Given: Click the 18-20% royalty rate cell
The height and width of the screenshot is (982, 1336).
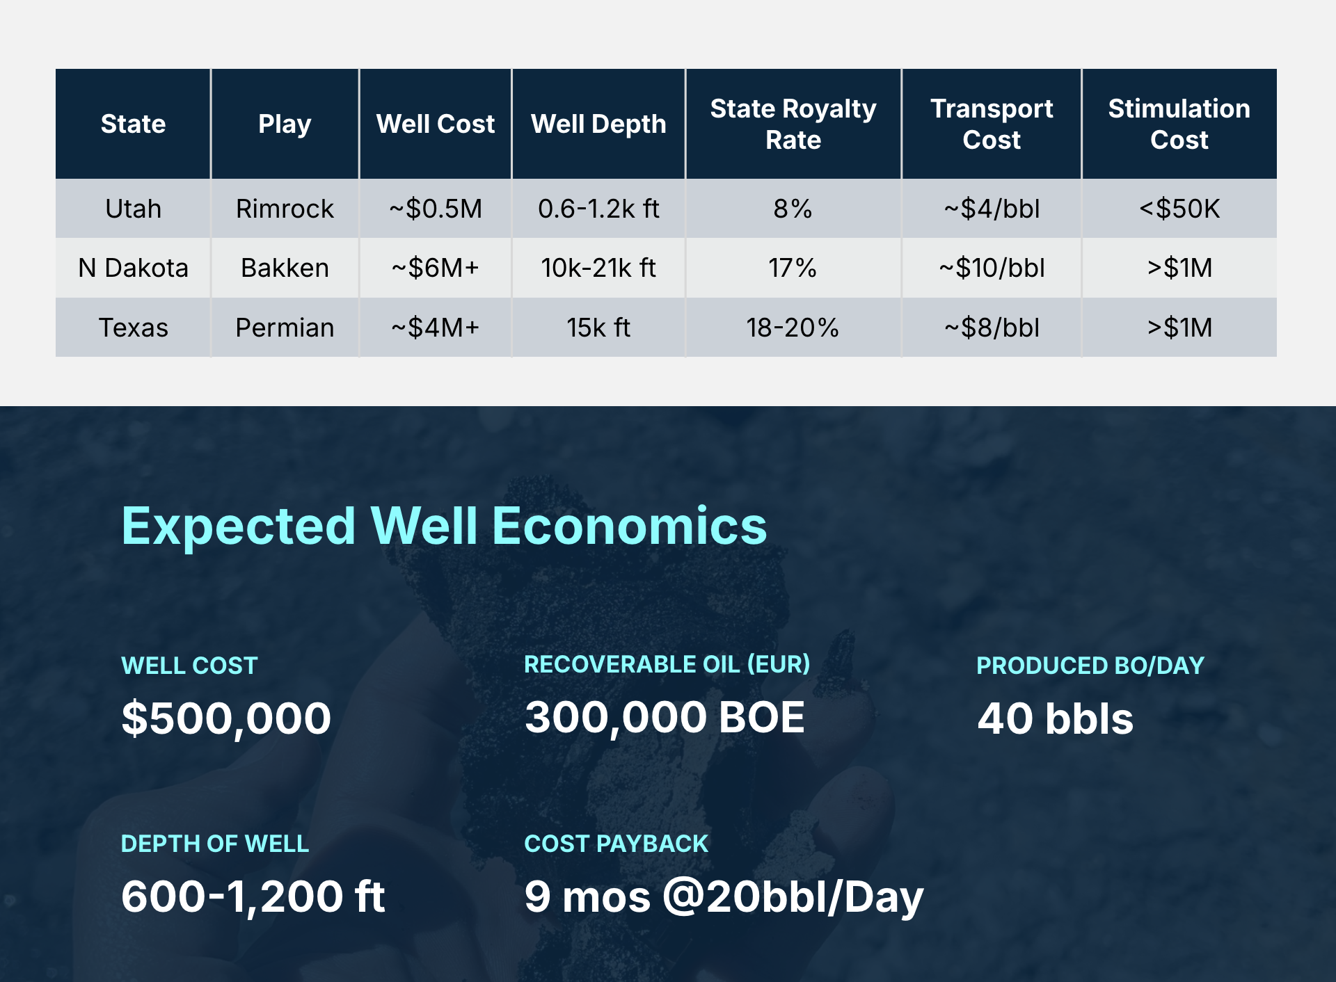Looking at the screenshot, I should 793,328.
